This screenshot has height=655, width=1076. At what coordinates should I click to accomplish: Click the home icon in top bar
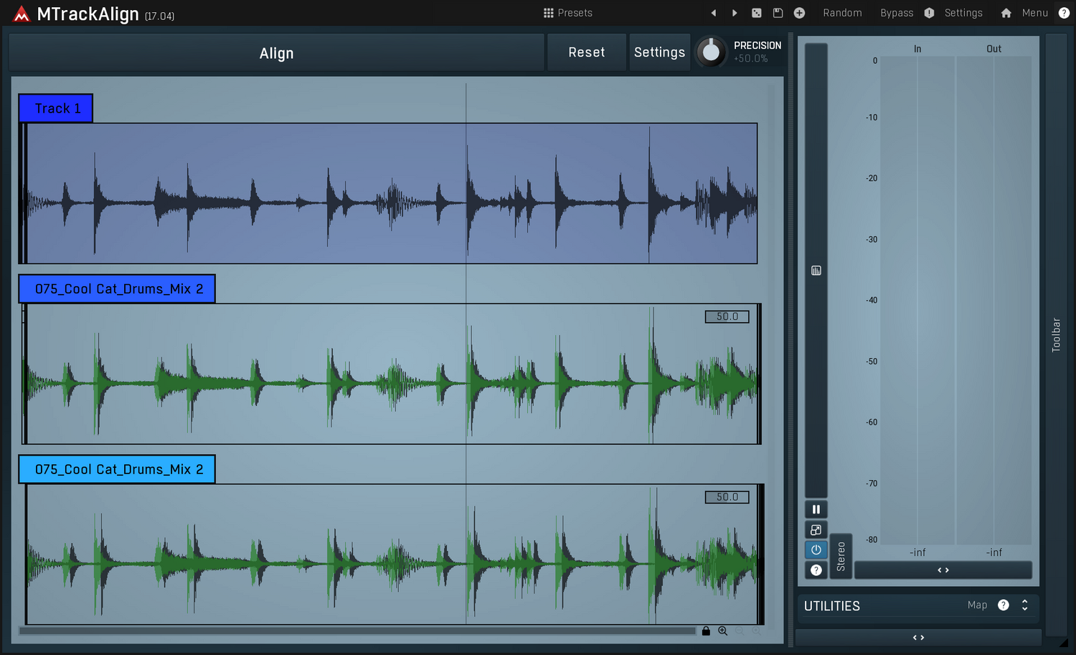[x=1006, y=13]
